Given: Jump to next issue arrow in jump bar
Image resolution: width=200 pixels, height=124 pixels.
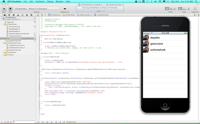Looking at the screenshot, I should coord(199,15).
